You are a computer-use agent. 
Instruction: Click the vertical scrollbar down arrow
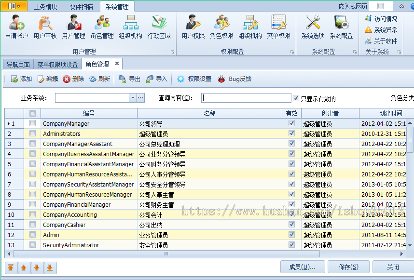point(410,245)
